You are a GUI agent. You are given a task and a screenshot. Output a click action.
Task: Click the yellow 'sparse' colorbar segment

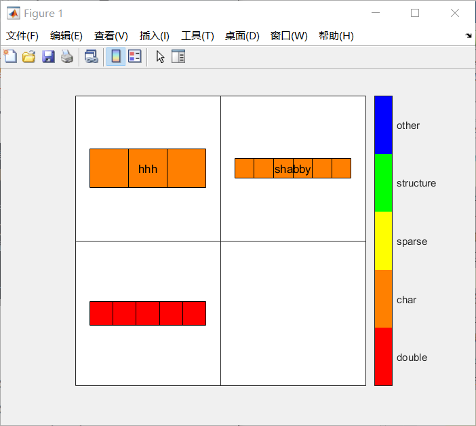[x=383, y=241]
